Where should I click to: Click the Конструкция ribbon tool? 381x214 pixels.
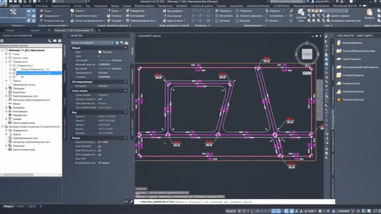136,16
